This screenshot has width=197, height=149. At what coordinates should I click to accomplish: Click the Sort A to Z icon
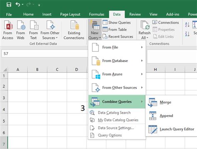(x=187, y=25)
